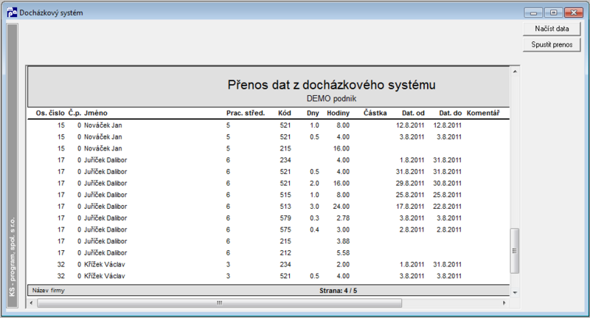
Task: Click the DEMO podnik subtitle
Action: tap(331, 99)
